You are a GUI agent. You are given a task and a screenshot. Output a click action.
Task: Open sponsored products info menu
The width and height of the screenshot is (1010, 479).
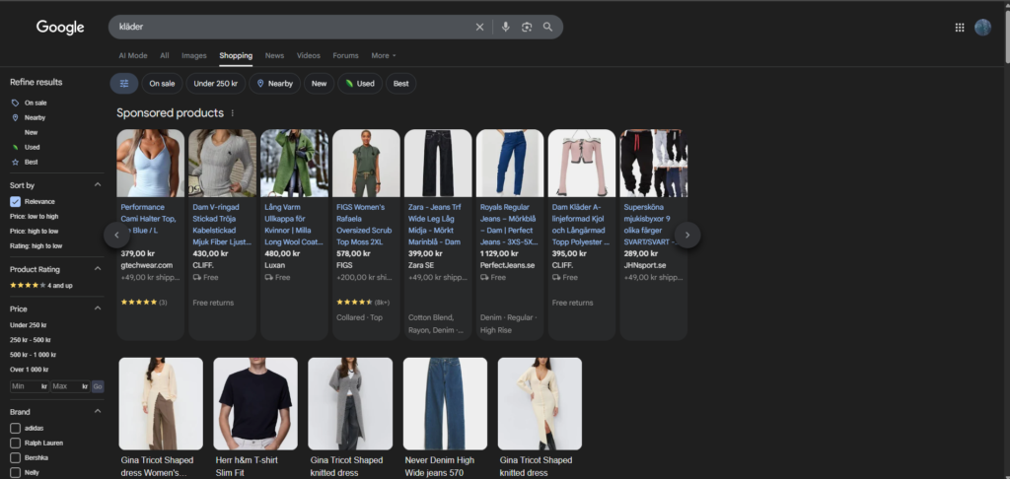click(233, 113)
